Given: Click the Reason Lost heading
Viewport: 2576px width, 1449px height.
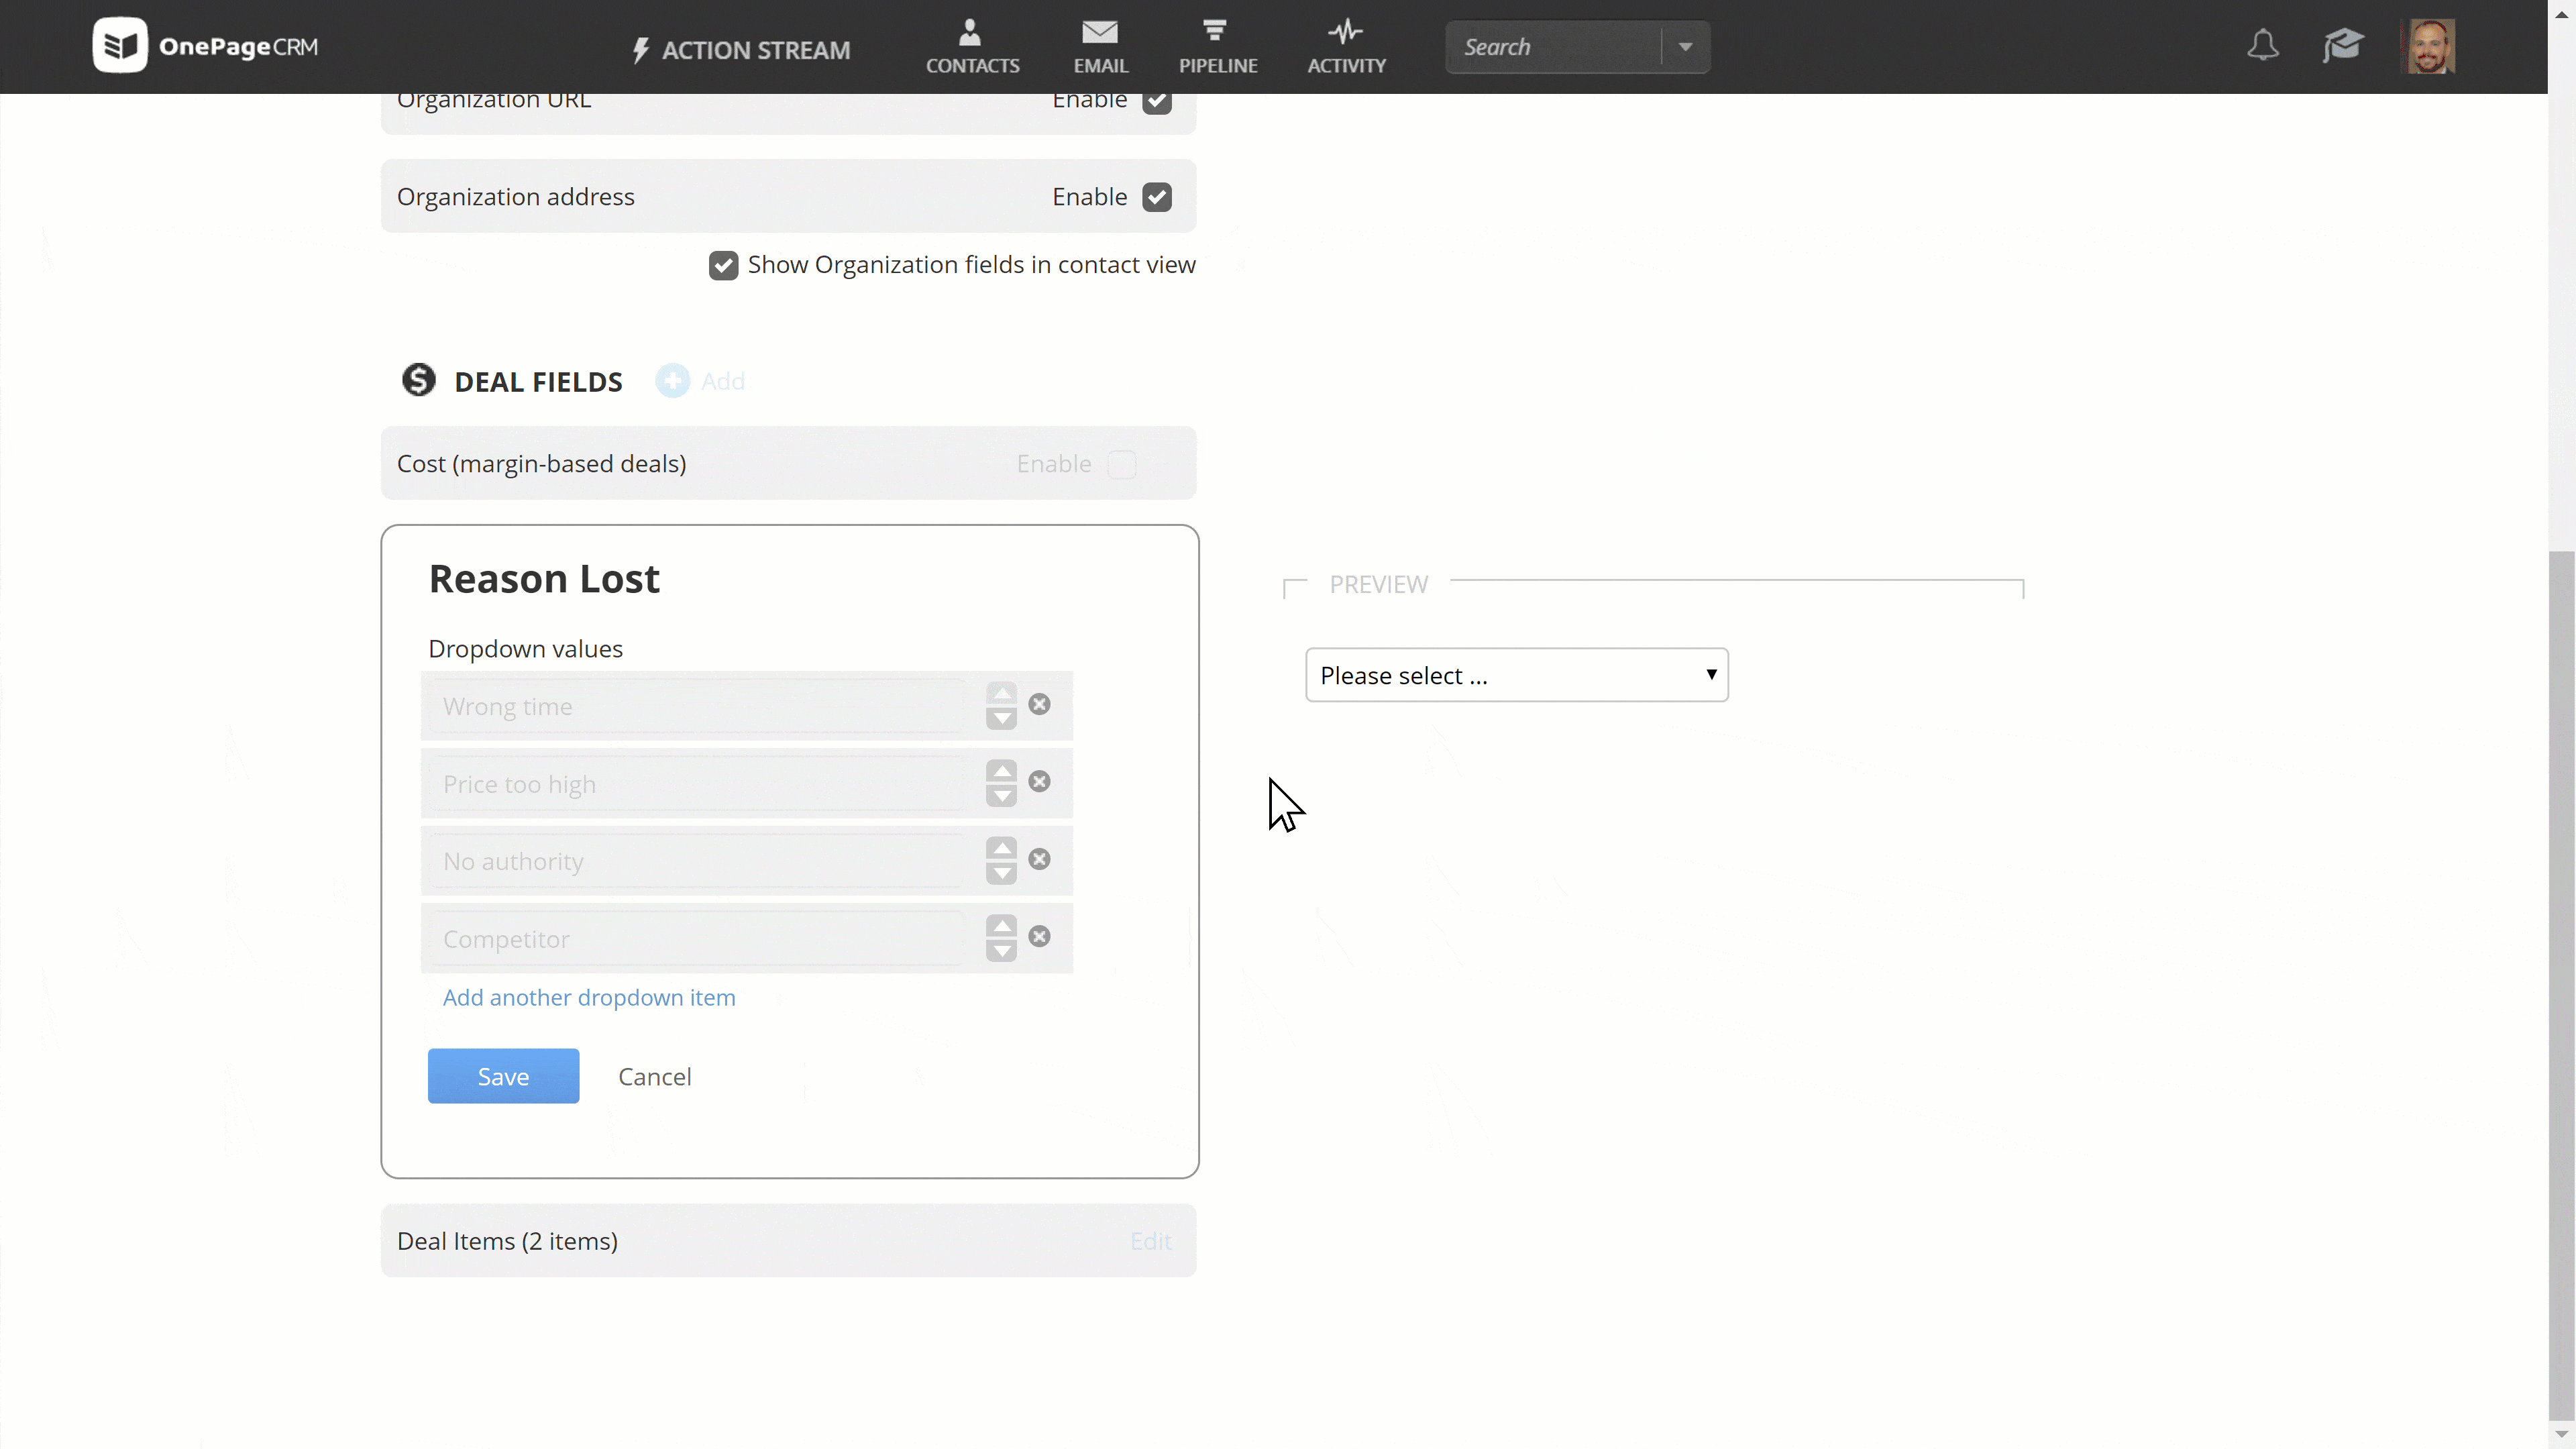Looking at the screenshot, I should [544, 579].
